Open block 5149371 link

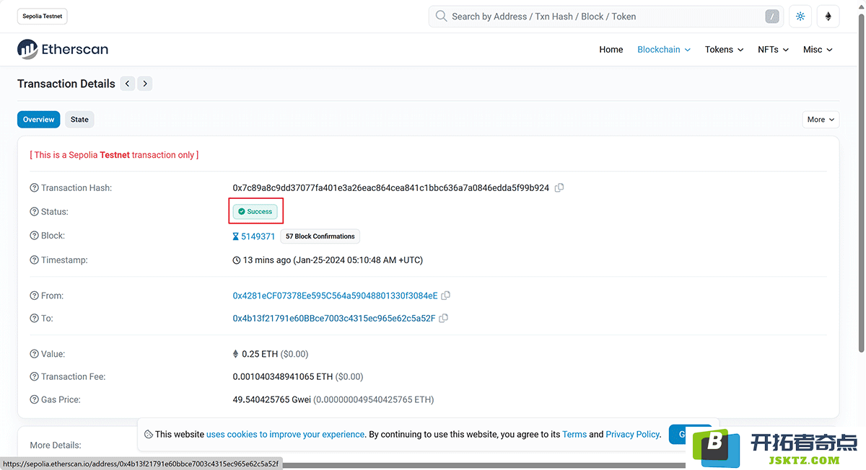click(x=258, y=236)
